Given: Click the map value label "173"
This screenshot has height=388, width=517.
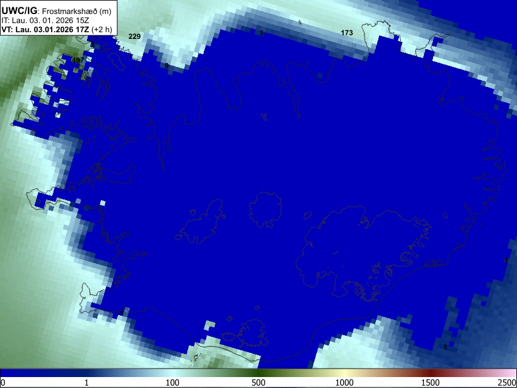Looking at the screenshot, I should coord(347,33).
